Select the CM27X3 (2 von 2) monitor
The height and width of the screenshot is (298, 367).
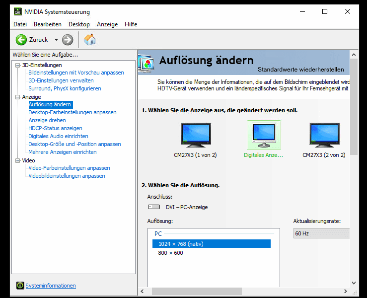[x=324, y=135]
